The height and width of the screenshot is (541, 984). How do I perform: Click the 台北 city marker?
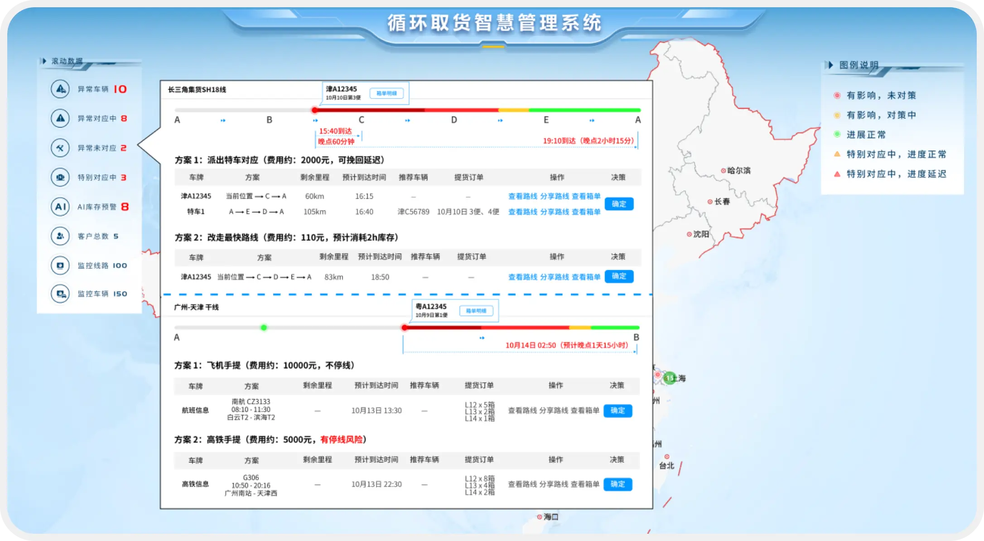(667, 457)
